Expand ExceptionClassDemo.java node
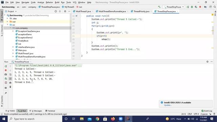The image size is (217, 122). [x=13, y=31]
